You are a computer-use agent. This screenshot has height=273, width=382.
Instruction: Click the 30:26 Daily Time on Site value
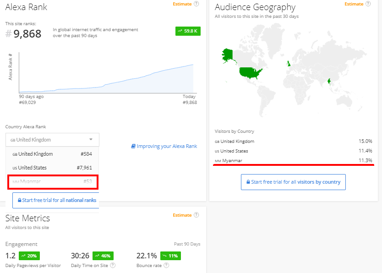[x=80, y=256]
